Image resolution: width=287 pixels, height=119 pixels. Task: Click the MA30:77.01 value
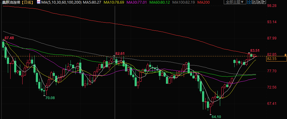[x=137, y=2]
